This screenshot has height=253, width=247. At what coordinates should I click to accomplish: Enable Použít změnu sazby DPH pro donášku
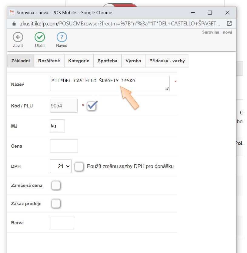pyautogui.click(x=79, y=166)
